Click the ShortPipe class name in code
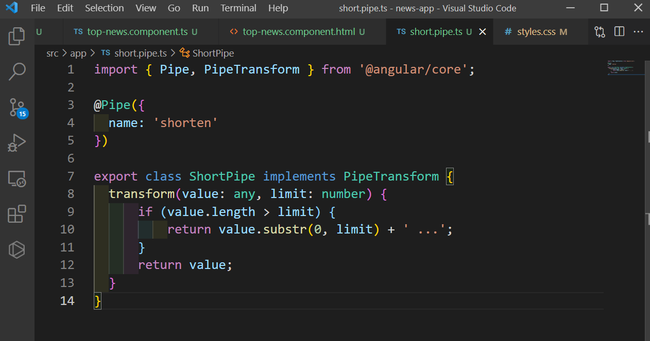The image size is (650, 341). (x=222, y=176)
